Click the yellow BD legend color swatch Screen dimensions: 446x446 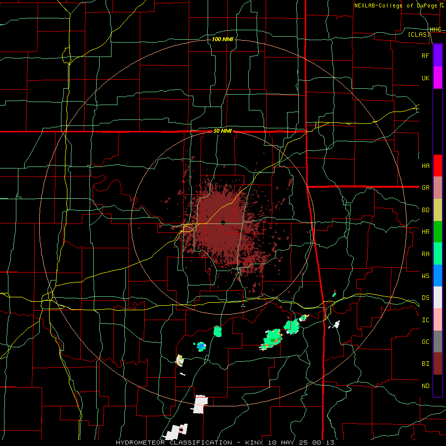[438, 210]
